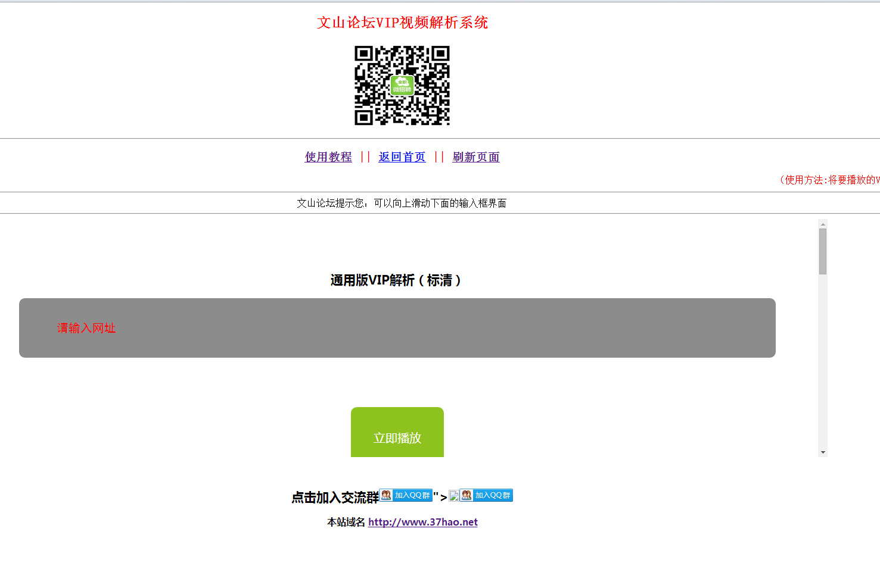This screenshot has height=566, width=880.
Task: Click the 点击加入交流群 label text
Action: (x=335, y=498)
